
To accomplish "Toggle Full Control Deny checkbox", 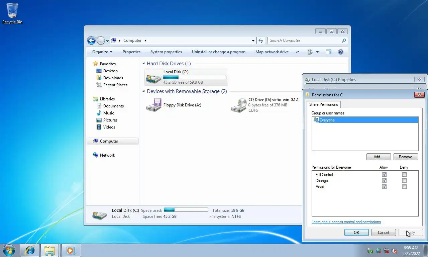I will (x=404, y=175).
